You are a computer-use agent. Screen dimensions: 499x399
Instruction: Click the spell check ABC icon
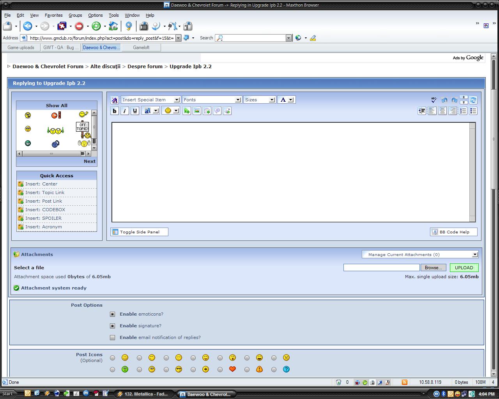pos(434,100)
